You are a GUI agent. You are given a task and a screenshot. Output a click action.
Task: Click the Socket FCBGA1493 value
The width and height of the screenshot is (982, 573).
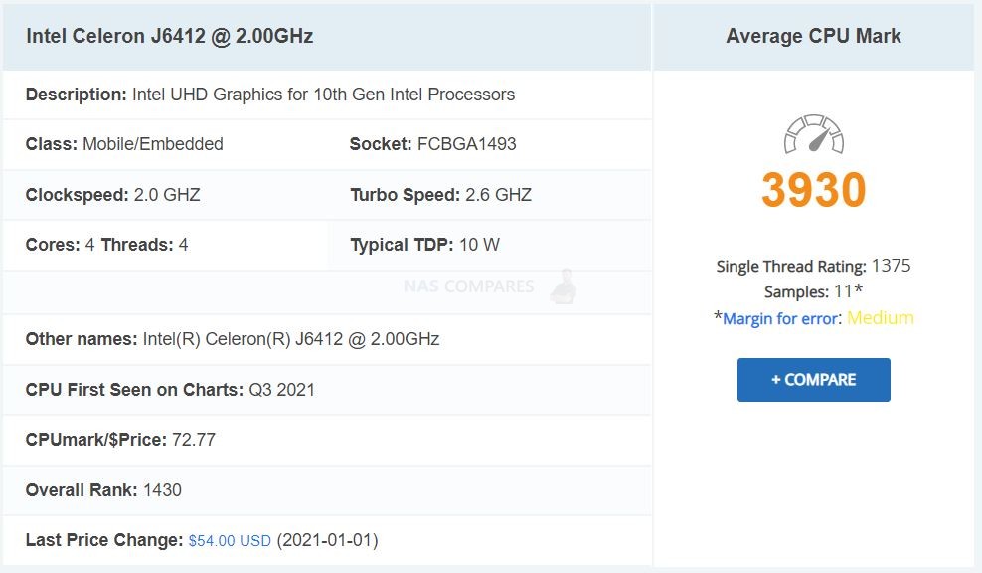pos(432,144)
